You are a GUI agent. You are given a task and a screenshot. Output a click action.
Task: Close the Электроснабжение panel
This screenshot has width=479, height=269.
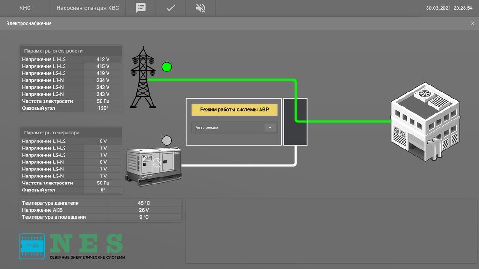point(472,23)
